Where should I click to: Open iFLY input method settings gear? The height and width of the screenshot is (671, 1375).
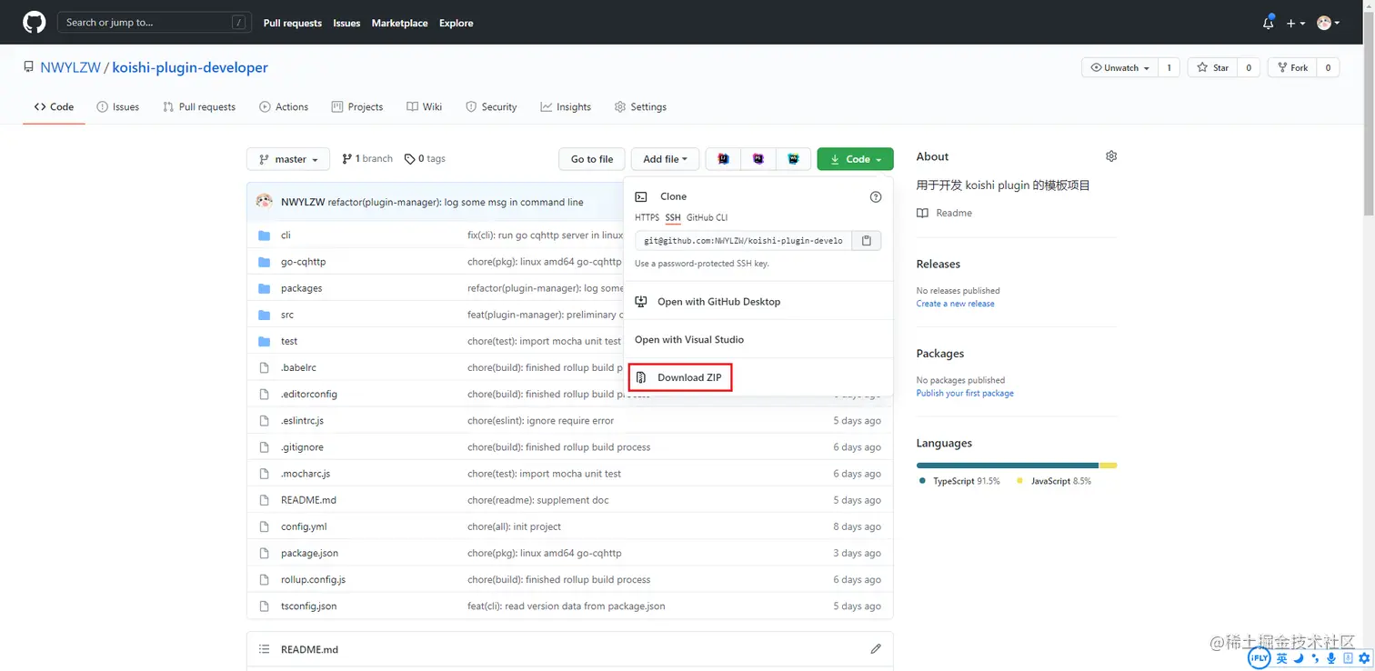coord(1365,658)
